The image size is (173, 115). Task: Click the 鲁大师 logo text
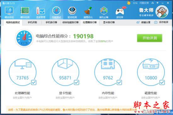point(146,10)
